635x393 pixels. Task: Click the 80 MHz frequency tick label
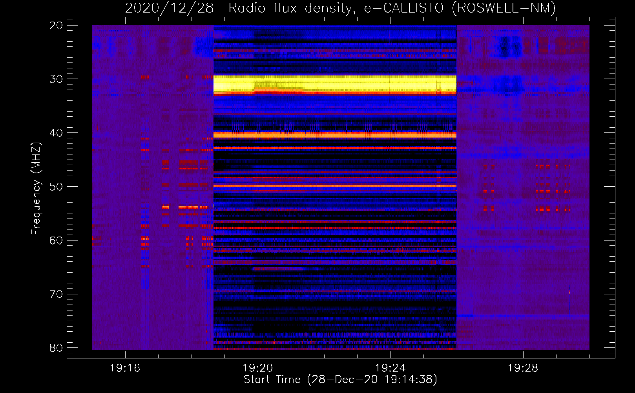tap(56, 348)
